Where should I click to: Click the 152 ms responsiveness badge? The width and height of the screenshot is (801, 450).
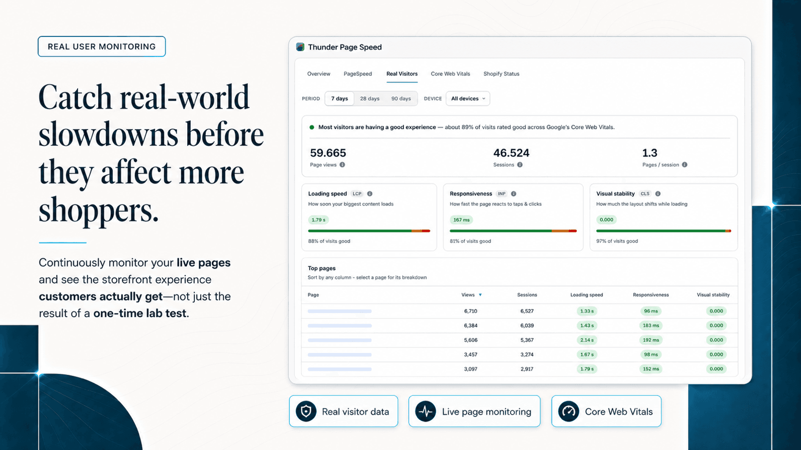click(x=651, y=369)
